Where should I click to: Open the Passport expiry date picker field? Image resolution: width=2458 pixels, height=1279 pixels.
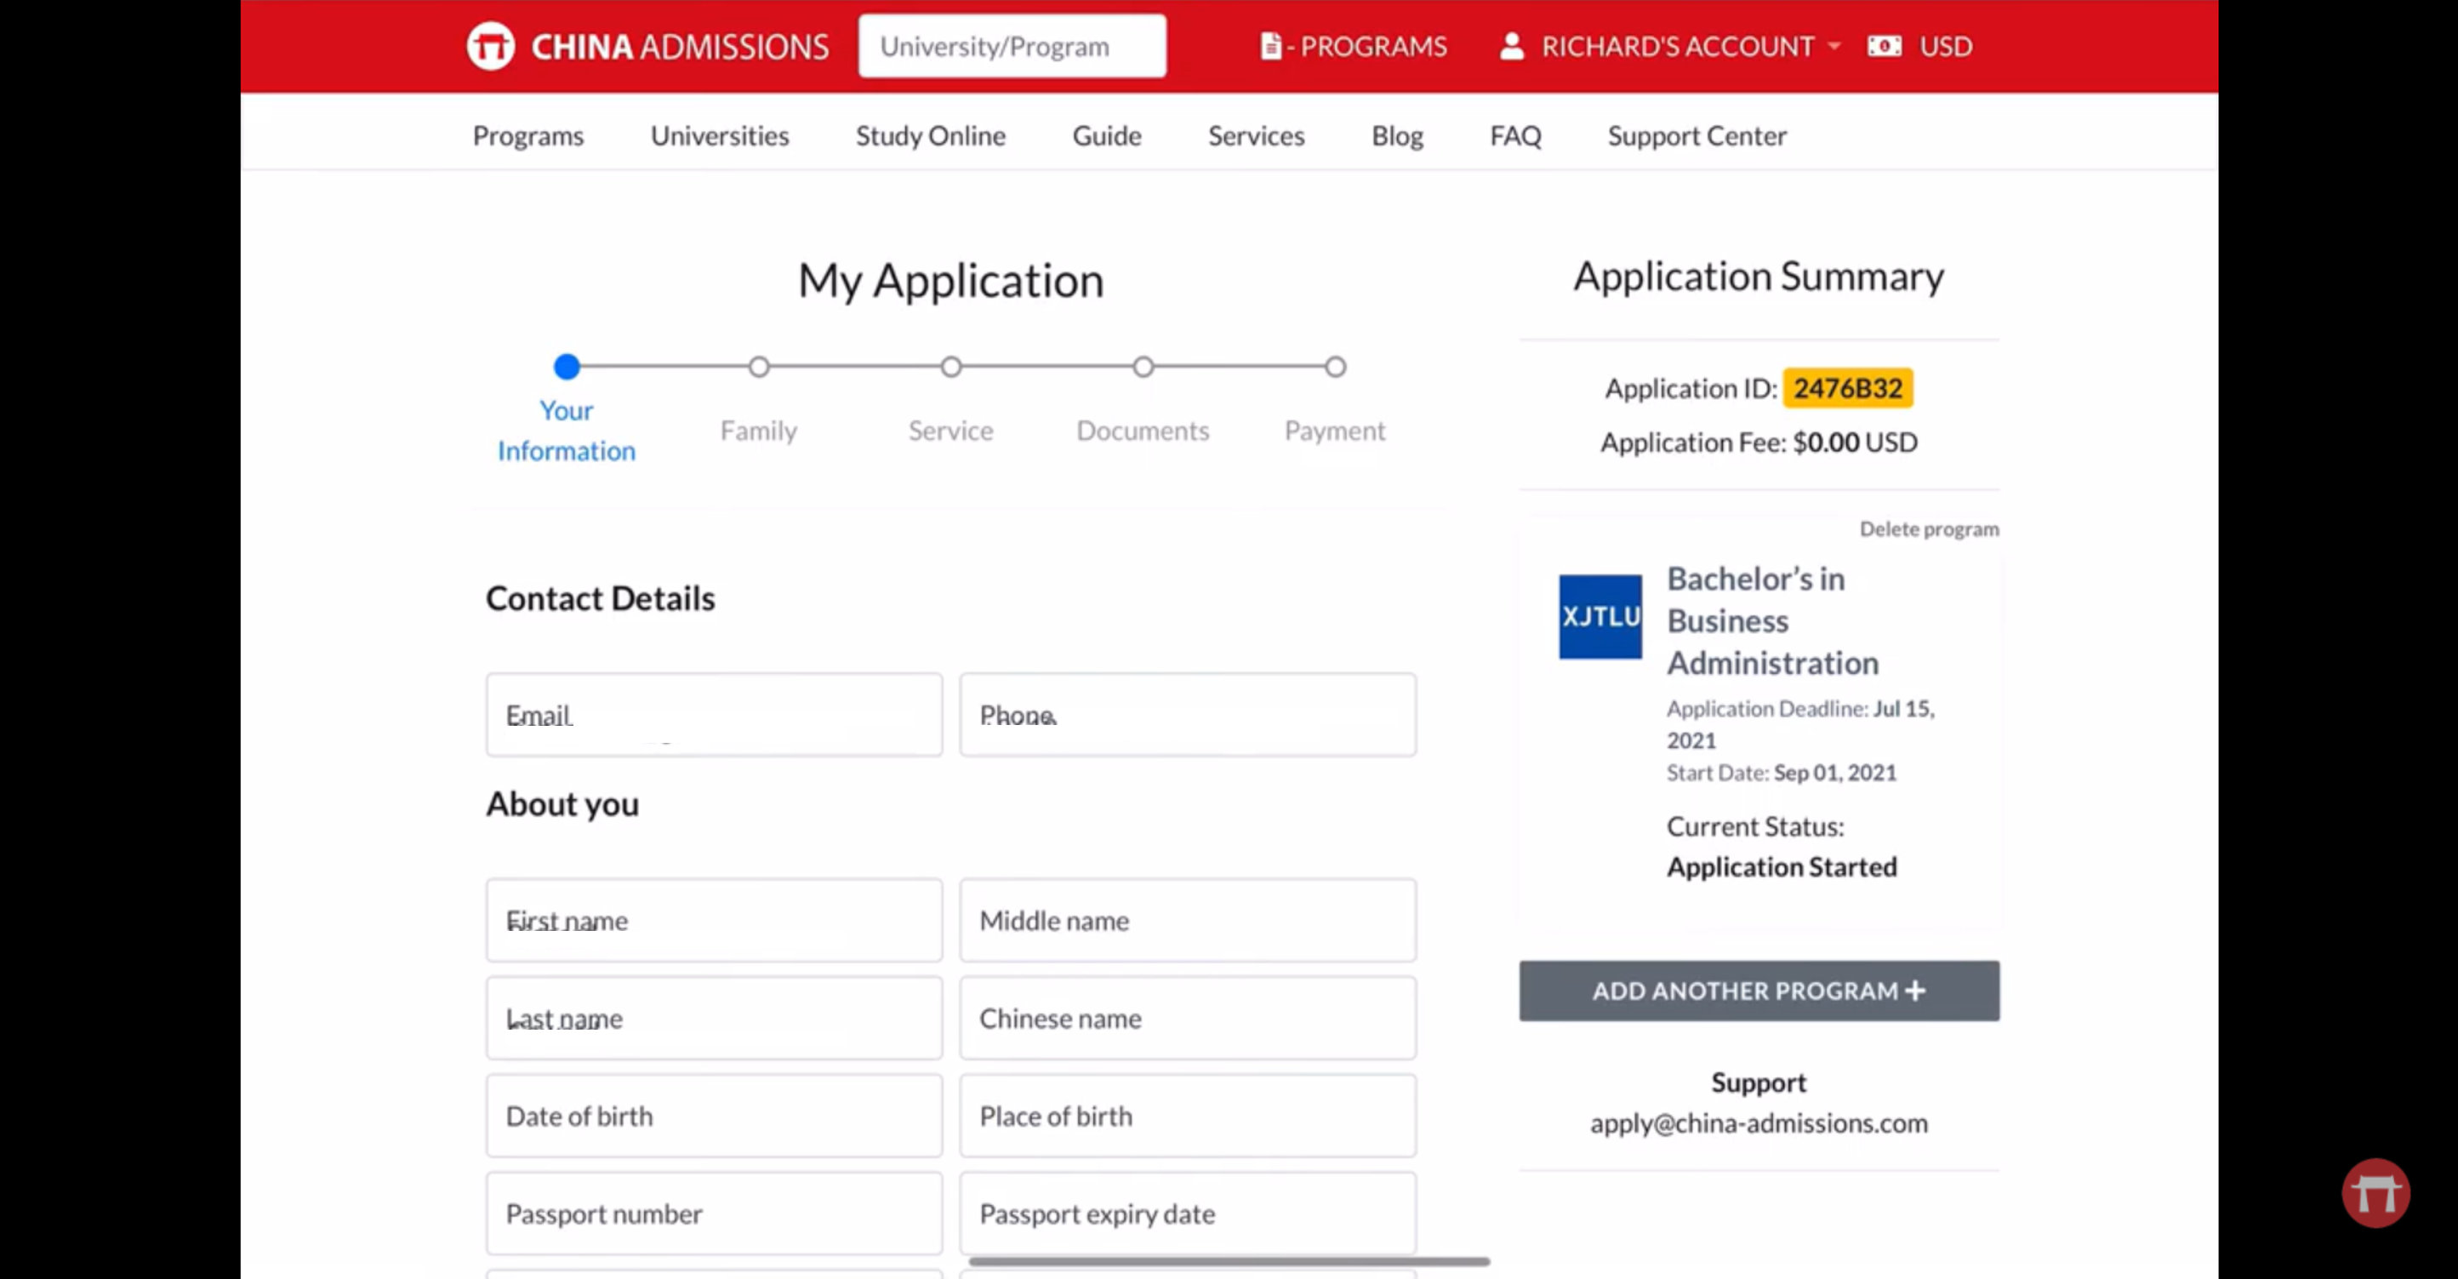pyautogui.click(x=1187, y=1213)
